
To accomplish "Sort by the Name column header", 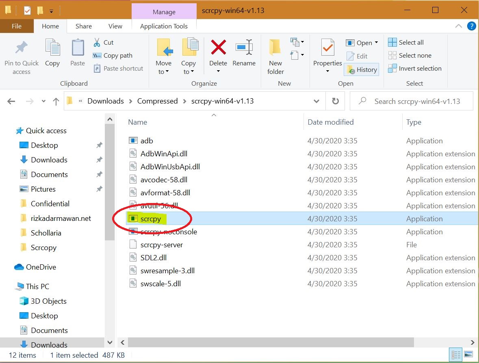I will [138, 122].
